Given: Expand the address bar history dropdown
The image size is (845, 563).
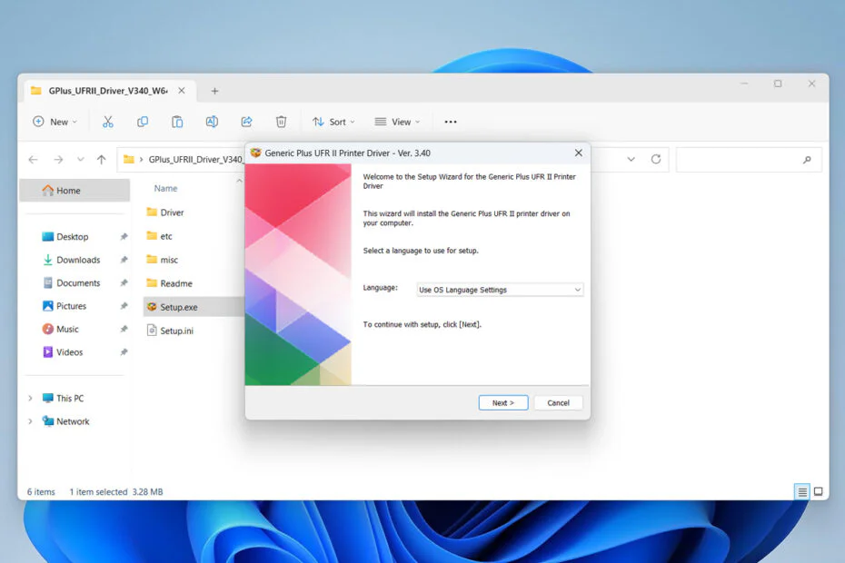Looking at the screenshot, I should 631,160.
